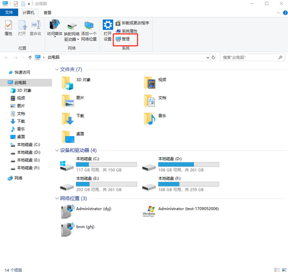The width and height of the screenshot is (288, 272).
Task: Select 本地磁盘 (D:) in the sidebar
Action: [x=25, y=152]
